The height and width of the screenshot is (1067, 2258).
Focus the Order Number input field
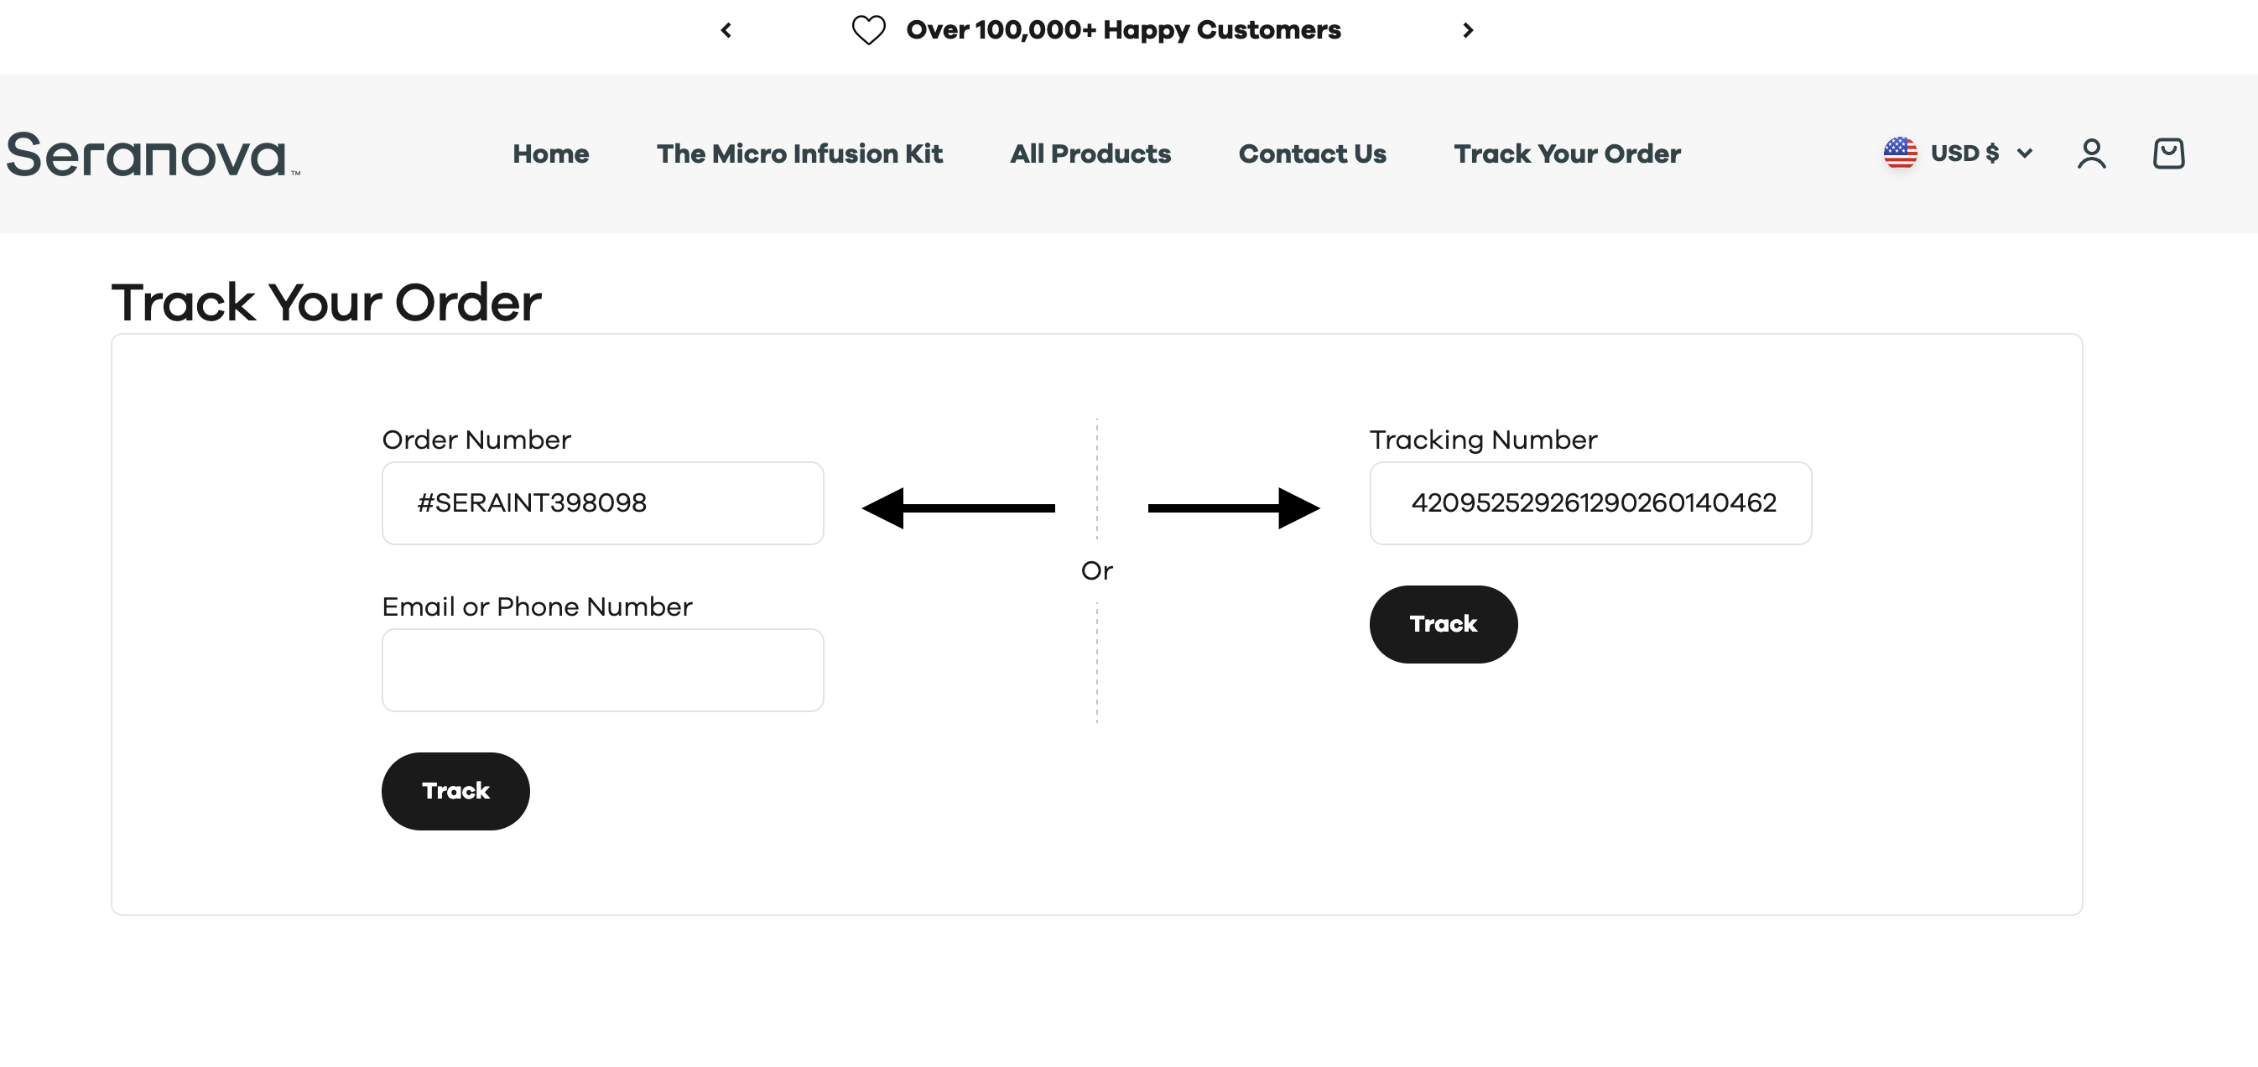click(x=602, y=503)
